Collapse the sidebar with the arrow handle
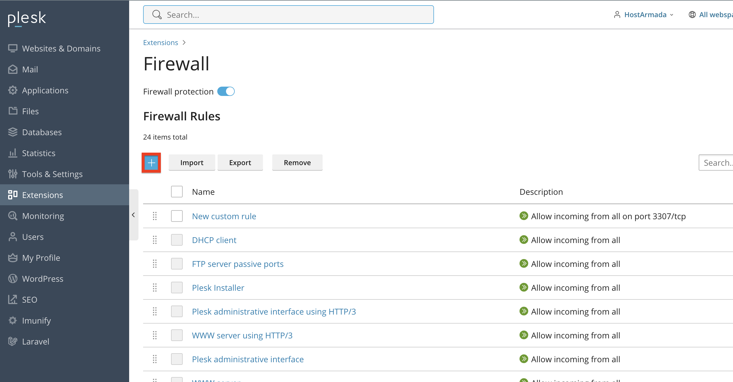Screen dimensions: 733x382 pyautogui.click(x=134, y=215)
